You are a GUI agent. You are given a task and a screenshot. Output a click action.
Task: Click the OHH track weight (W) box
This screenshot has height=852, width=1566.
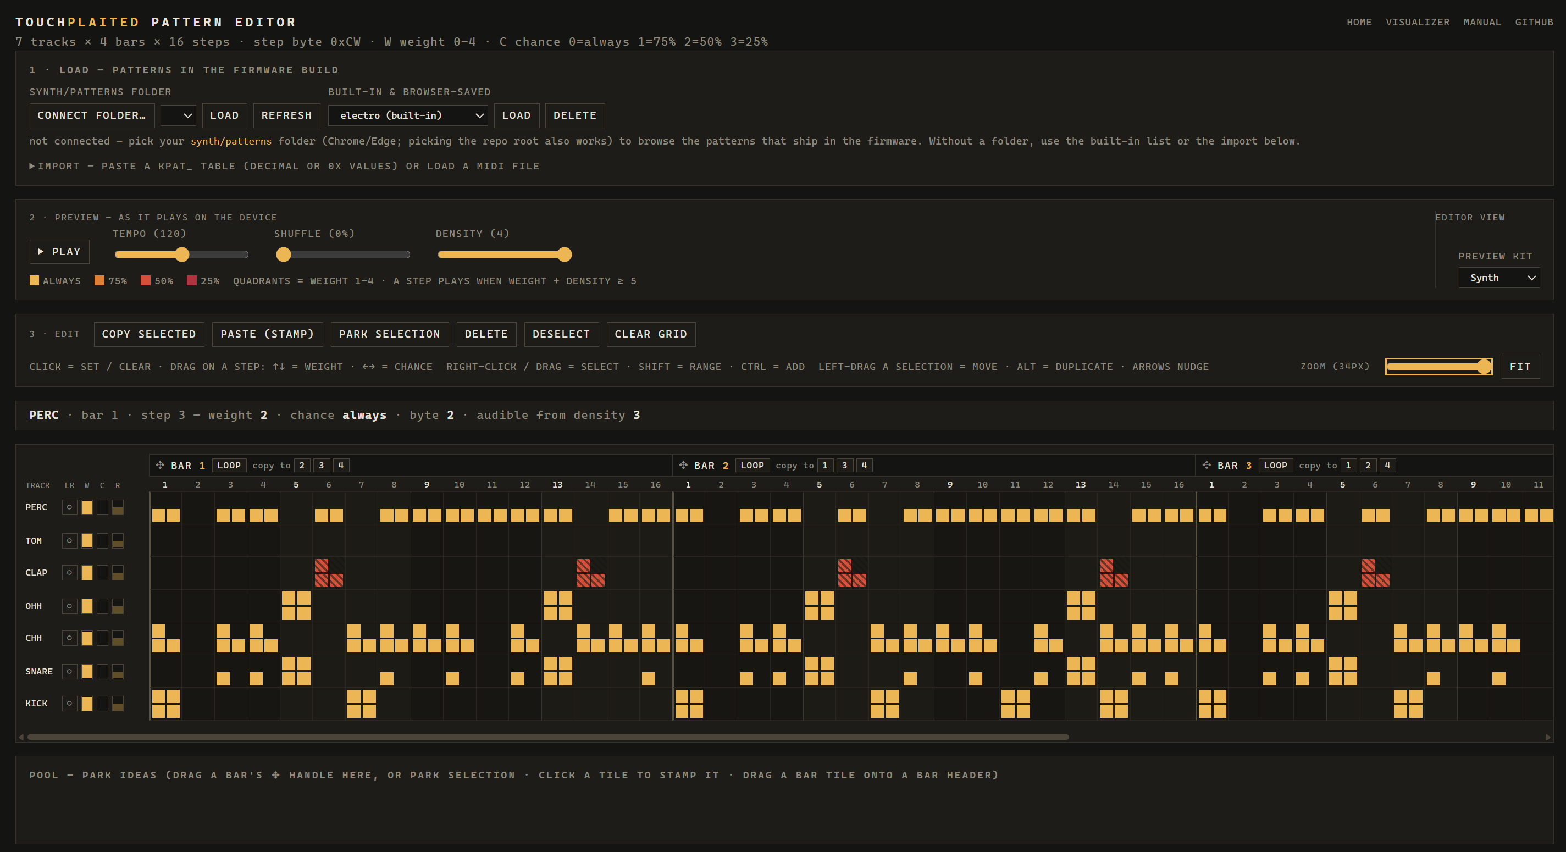click(87, 606)
